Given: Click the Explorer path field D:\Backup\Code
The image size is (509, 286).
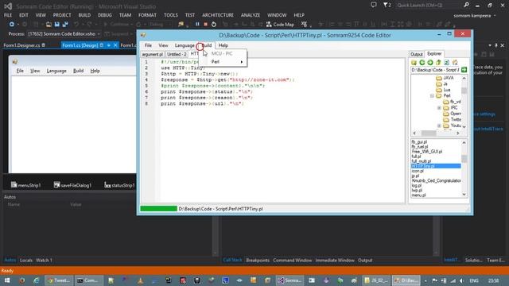Looking at the screenshot, I should coord(435,70).
